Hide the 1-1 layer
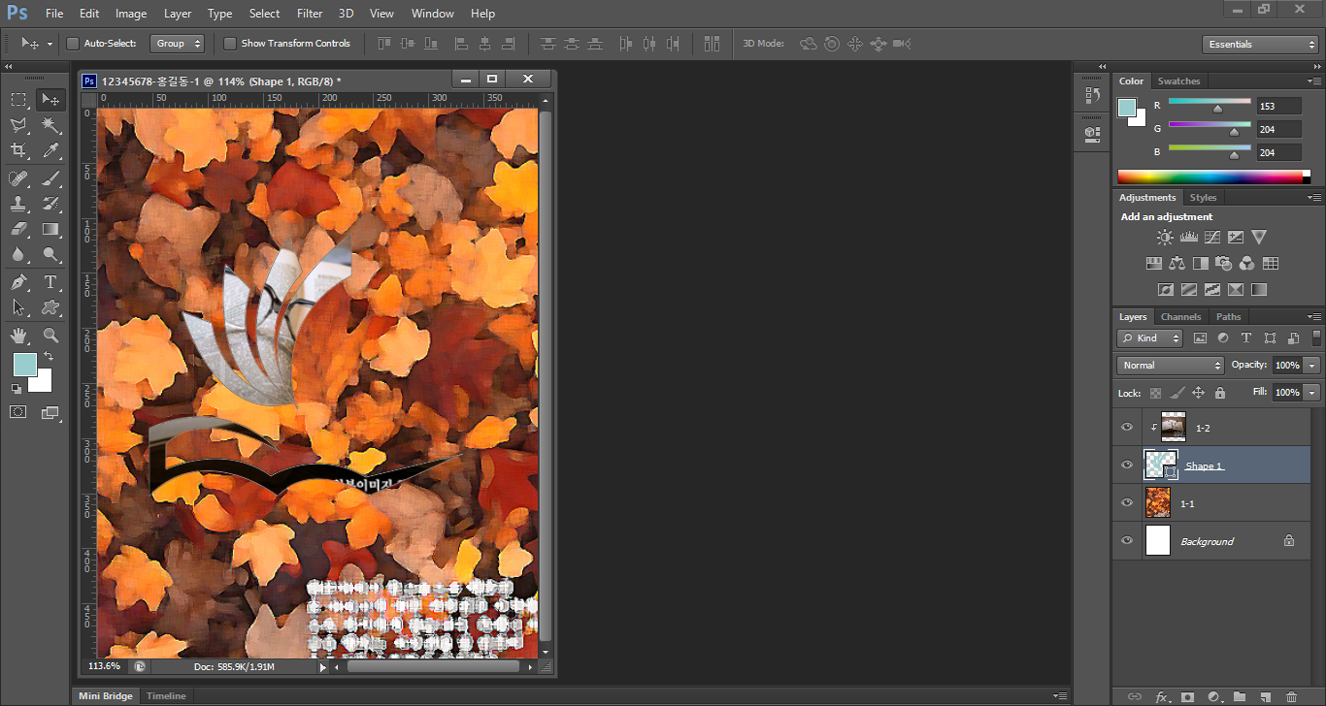The image size is (1326, 706). (x=1127, y=503)
